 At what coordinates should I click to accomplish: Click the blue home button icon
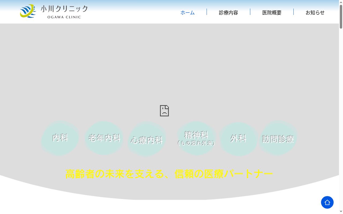tap(327, 202)
